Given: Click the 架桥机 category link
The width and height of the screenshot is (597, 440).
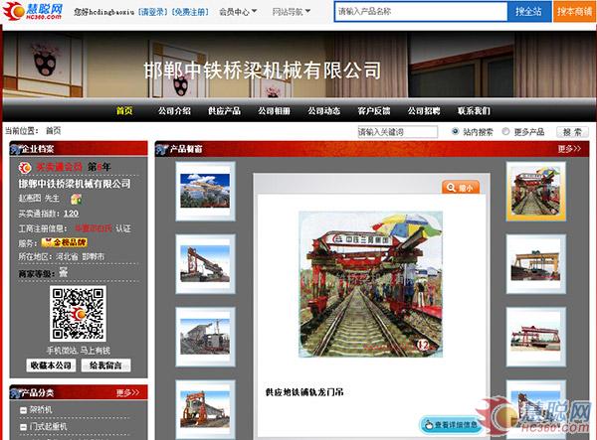Looking at the screenshot, I should click(x=41, y=410).
